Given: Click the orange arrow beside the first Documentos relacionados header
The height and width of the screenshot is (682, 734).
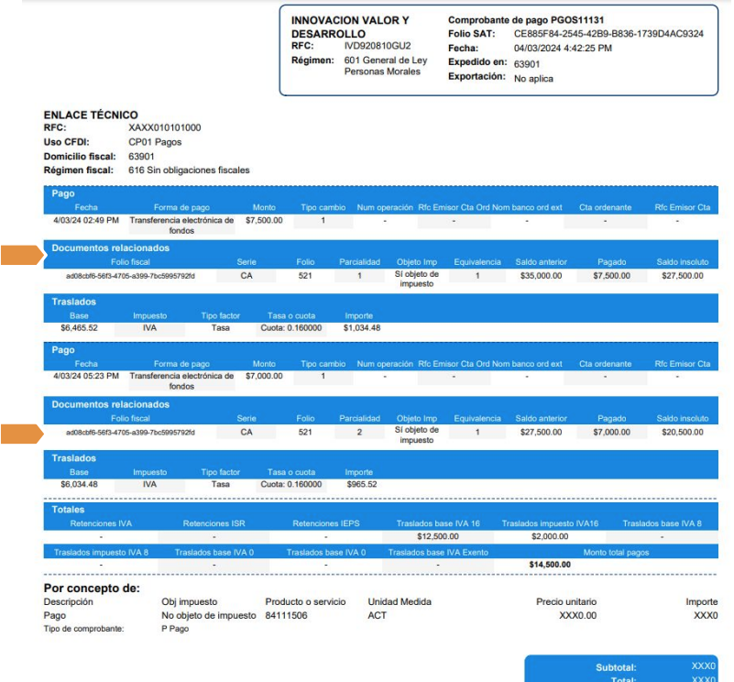Looking at the screenshot, I should 18,255.
